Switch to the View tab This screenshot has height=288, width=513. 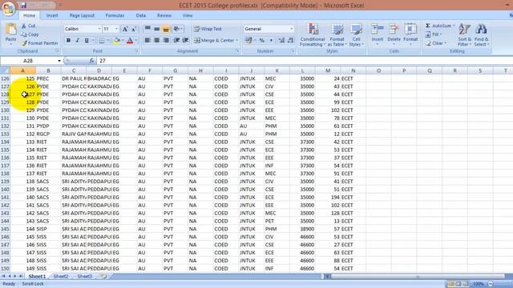click(x=188, y=15)
